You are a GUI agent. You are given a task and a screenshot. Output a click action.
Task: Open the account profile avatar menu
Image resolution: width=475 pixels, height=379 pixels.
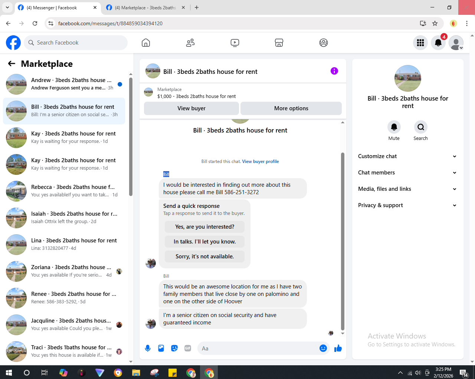[456, 43]
